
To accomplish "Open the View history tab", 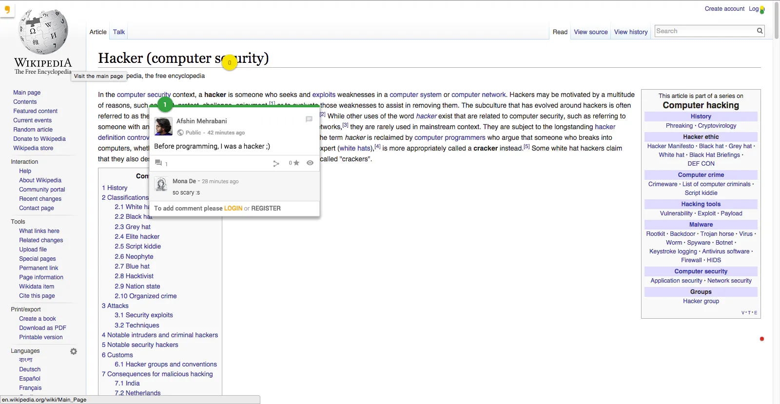I will [631, 32].
